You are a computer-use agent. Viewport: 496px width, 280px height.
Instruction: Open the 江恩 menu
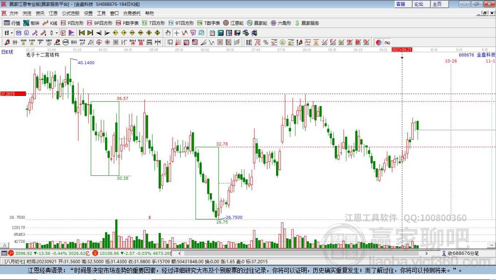click(x=53, y=13)
